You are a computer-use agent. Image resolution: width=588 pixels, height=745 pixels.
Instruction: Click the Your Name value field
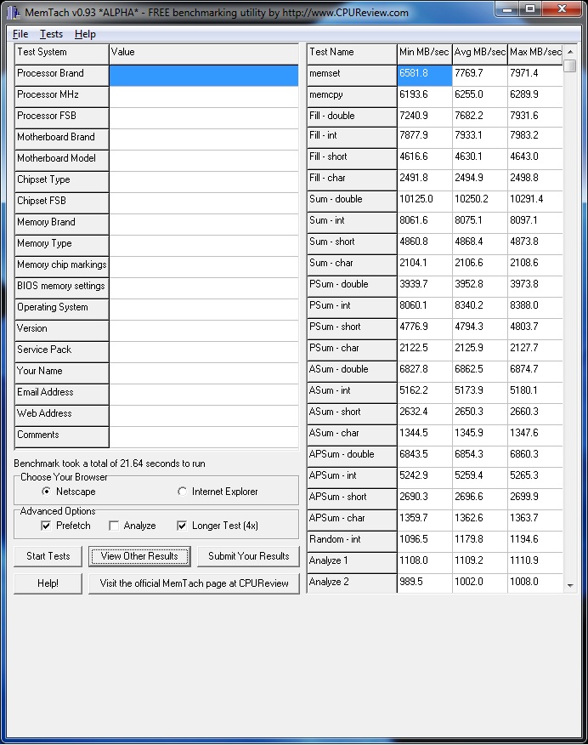click(x=204, y=373)
